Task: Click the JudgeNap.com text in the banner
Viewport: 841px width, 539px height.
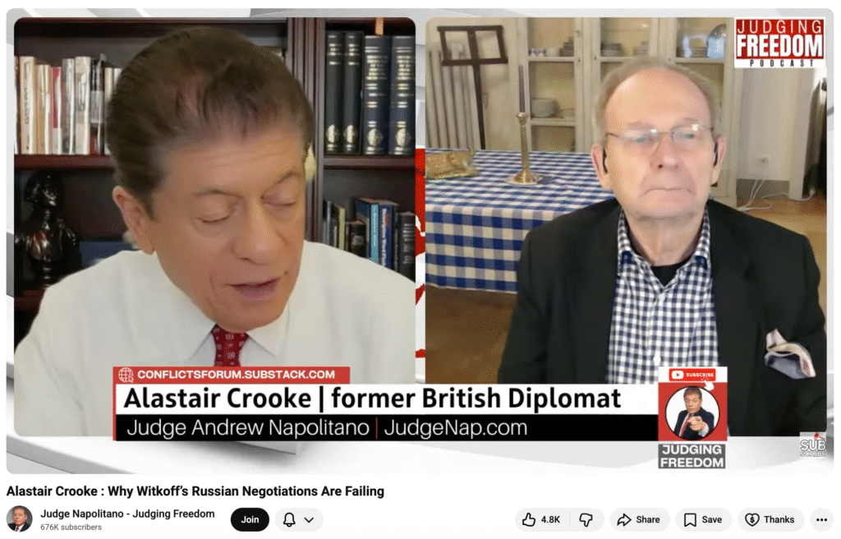Action: 455,428
